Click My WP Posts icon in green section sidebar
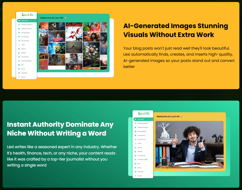Image resolution: width=242 pixels, height=190 pixels. point(135,139)
